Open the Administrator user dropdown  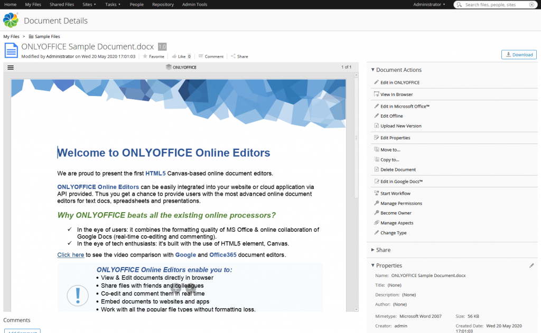tap(429, 4)
